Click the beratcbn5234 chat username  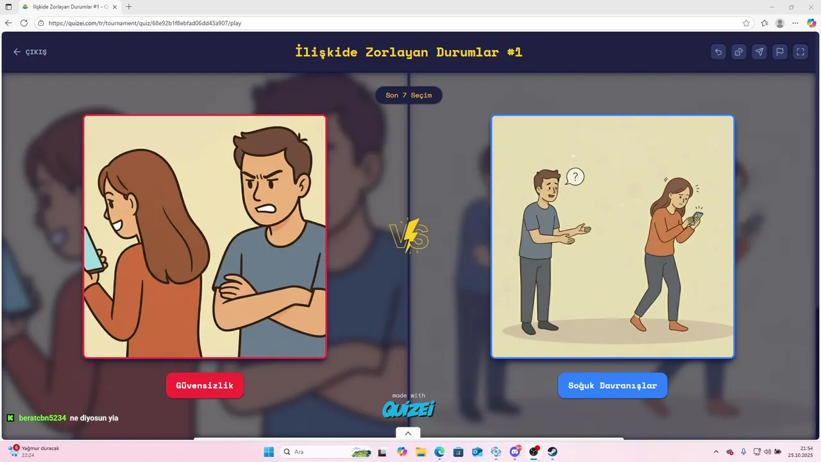(42, 418)
